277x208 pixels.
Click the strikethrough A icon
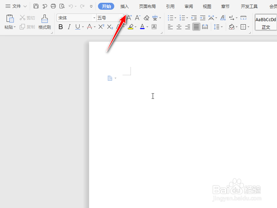pyautogui.click(x=90, y=27)
